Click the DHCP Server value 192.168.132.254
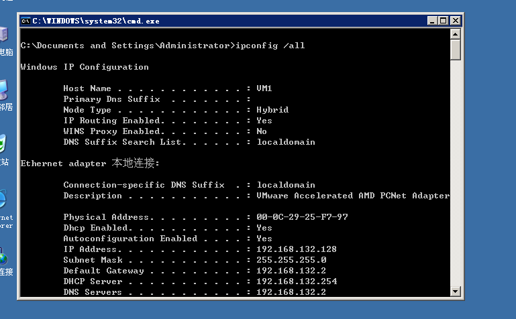 coord(297,281)
